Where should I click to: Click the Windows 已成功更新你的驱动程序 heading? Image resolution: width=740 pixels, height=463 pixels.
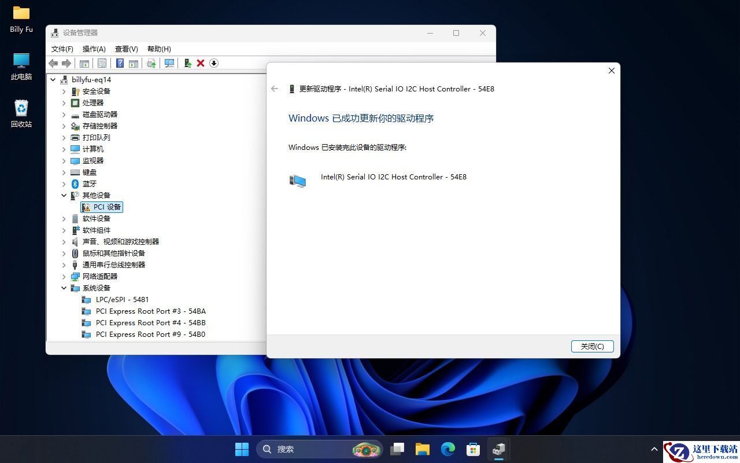coord(361,118)
